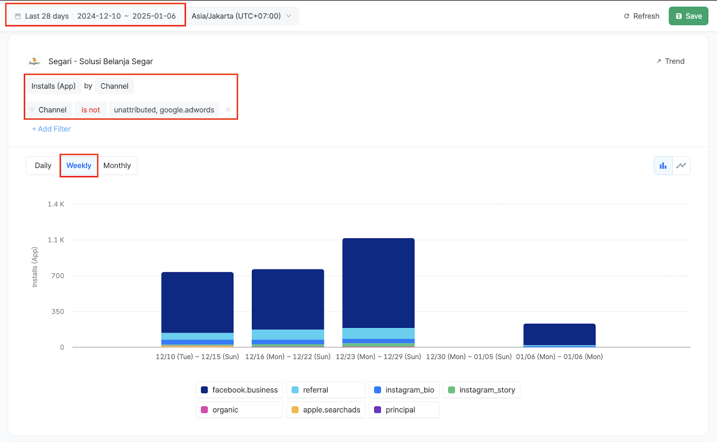Click the Refresh icon button
Screen dimensions: 717x442
(626, 16)
